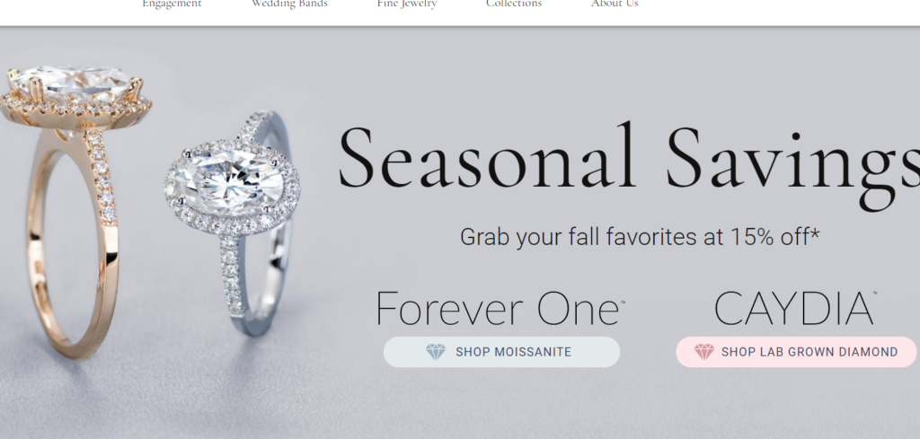Image resolution: width=920 pixels, height=439 pixels.
Task: Click the Seasonal Savings headline
Action: [x=628, y=162]
